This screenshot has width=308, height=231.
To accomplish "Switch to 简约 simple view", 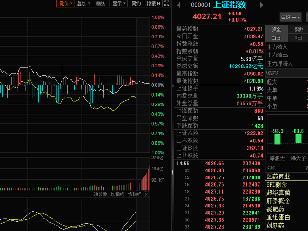I will 136,3.
